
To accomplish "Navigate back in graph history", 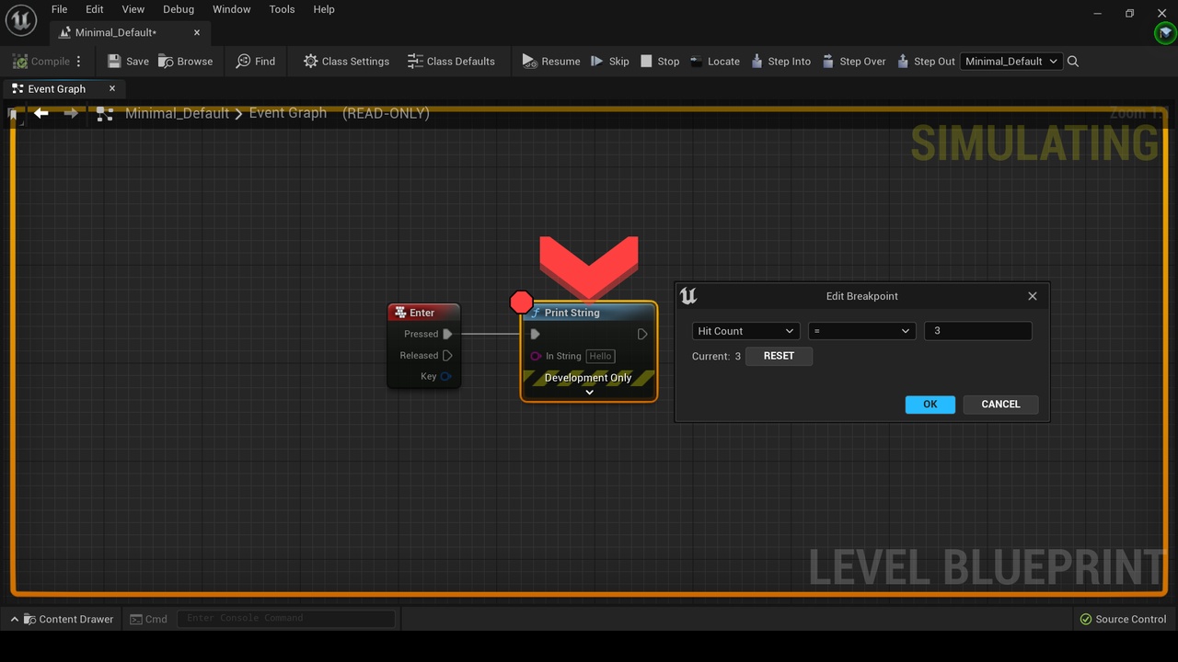I will (x=41, y=113).
